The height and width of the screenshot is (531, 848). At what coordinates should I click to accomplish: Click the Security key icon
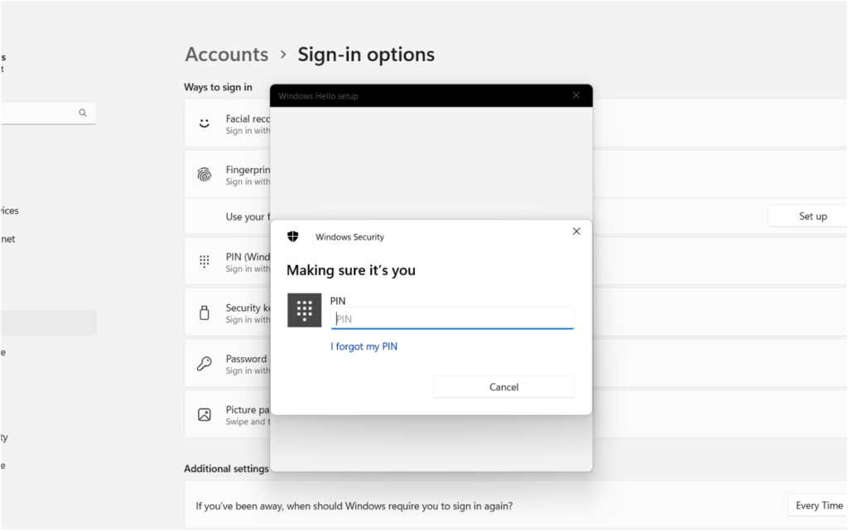[204, 311]
